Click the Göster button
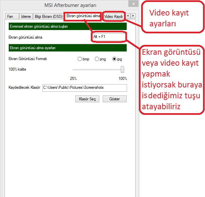205x197 pixels. click(115, 99)
